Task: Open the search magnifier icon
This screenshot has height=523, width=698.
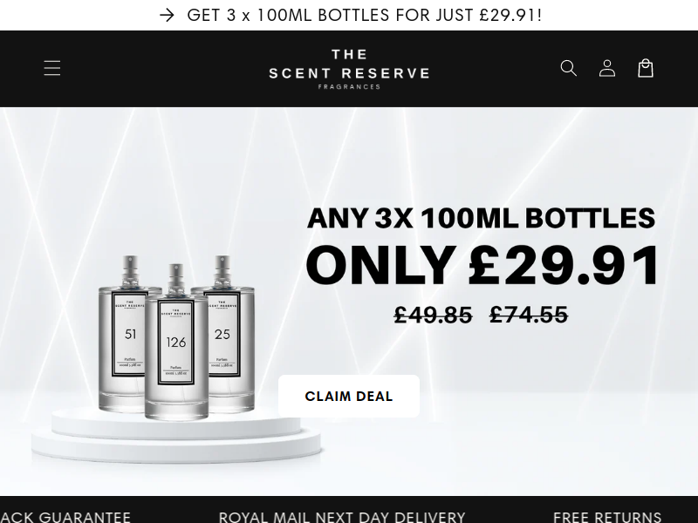Action: (x=569, y=68)
